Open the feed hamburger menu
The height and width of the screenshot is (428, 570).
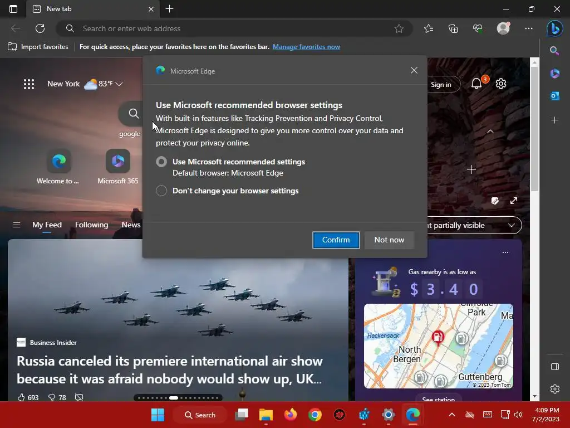[17, 225]
